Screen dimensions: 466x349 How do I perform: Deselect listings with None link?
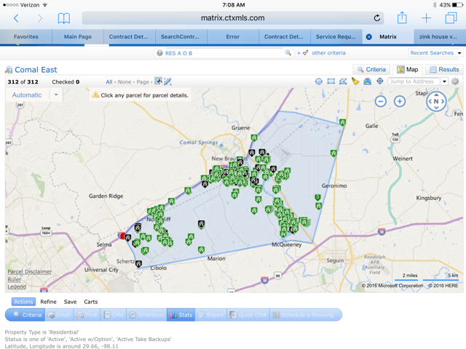click(125, 82)
